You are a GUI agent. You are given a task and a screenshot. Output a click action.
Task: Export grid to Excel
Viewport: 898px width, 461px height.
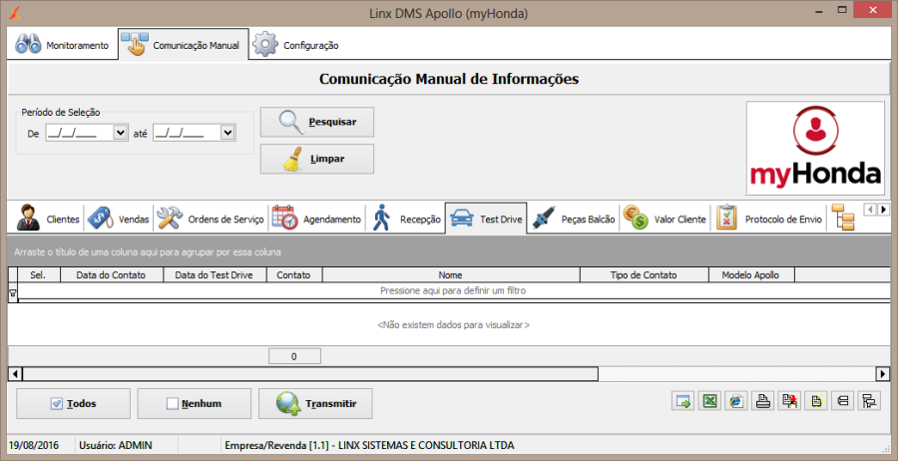click(x=709, y=401)
